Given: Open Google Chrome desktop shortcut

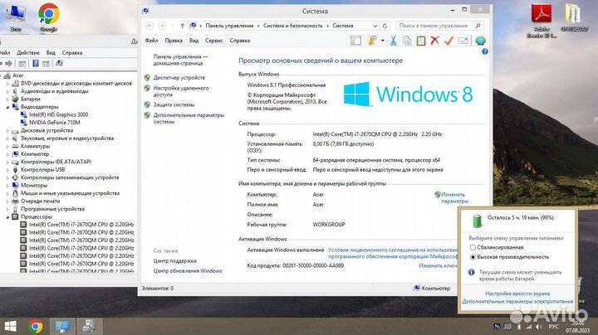Looking at the screenshot, I should coord(48,17).
